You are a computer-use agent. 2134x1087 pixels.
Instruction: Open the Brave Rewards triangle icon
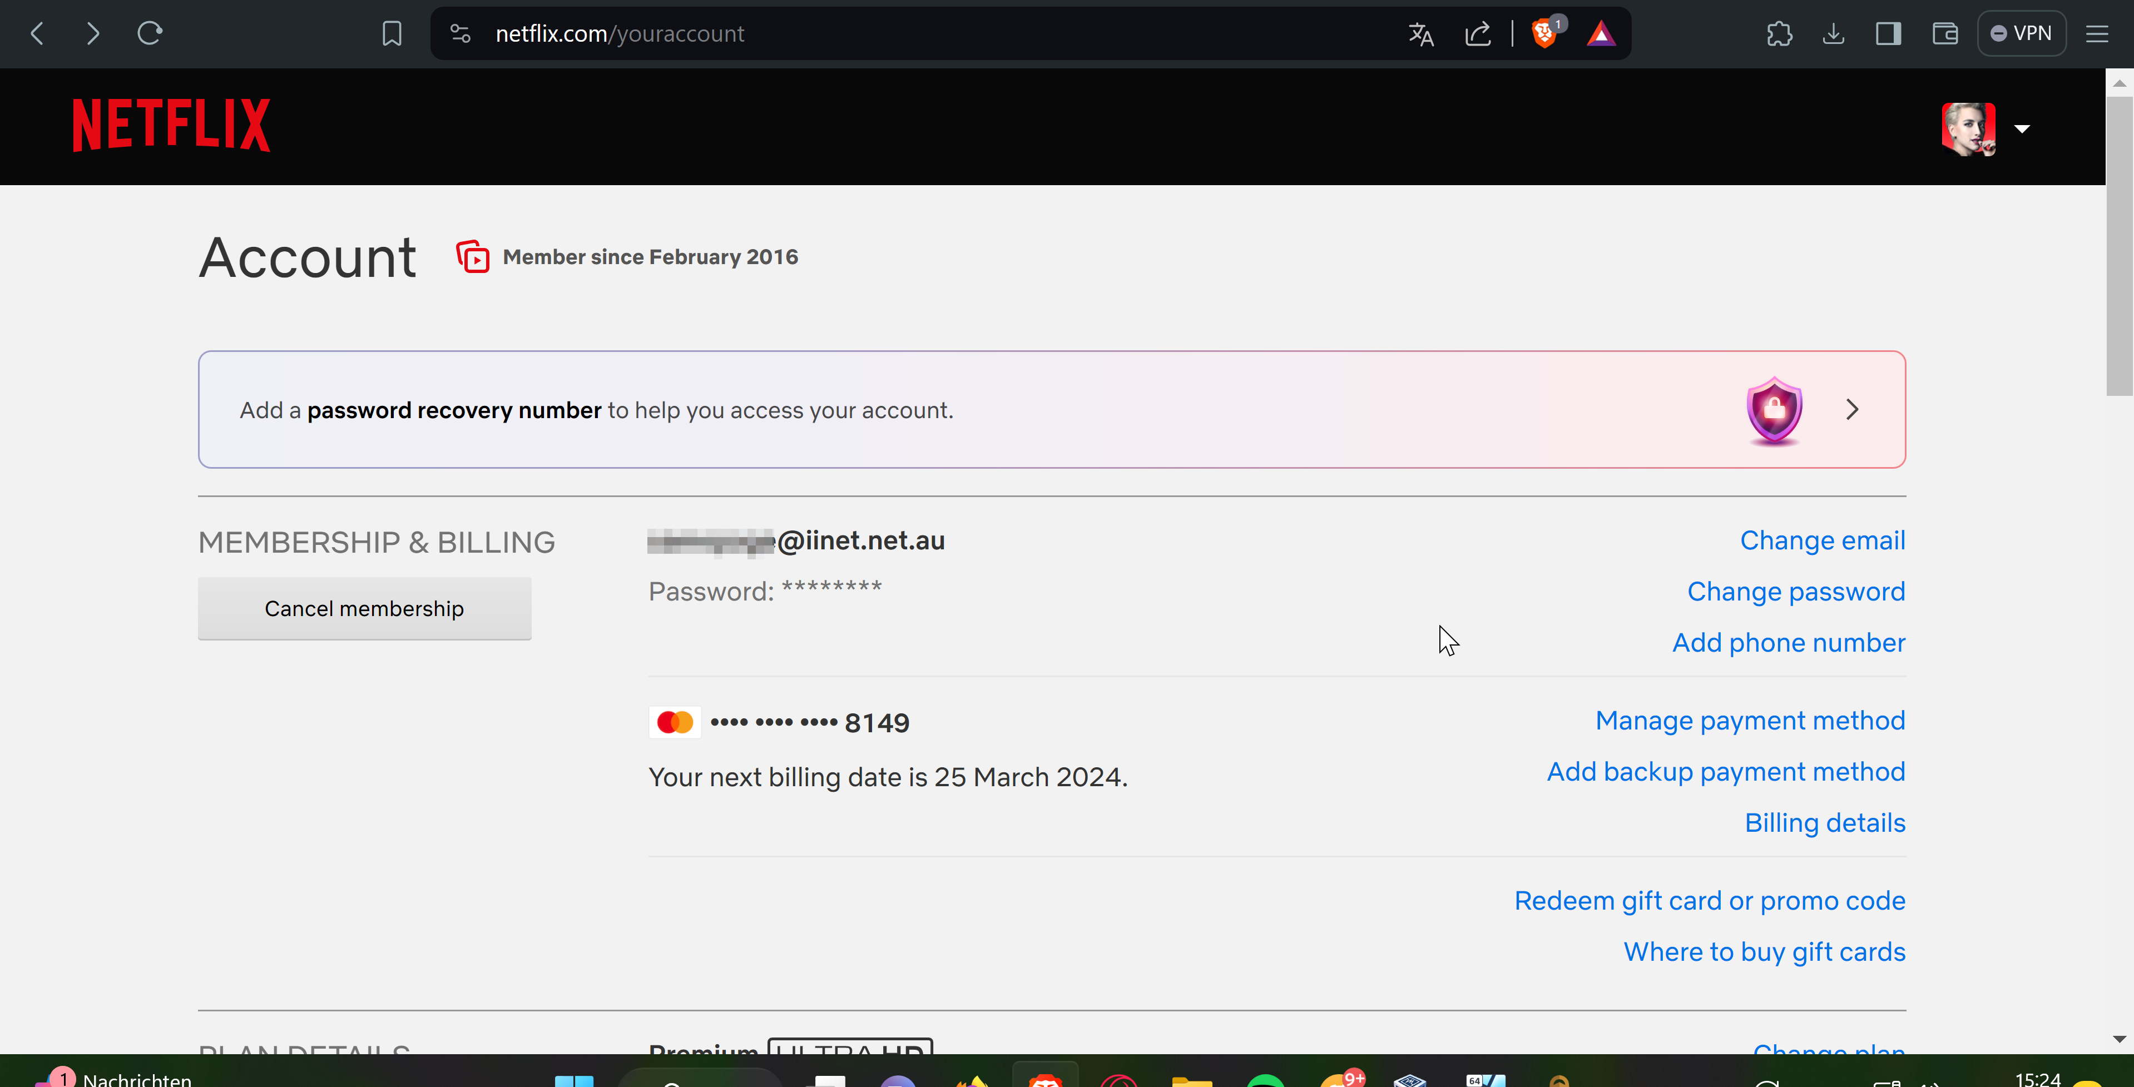coord(1601,34)
